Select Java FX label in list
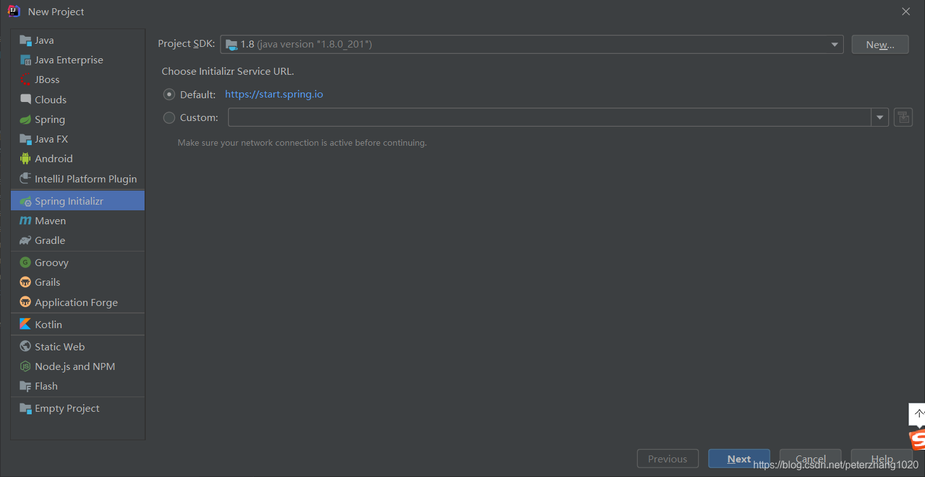 pos(51,139)
